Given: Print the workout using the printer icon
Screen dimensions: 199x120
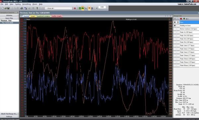Looking at the screenshot, I should (22, 8).
